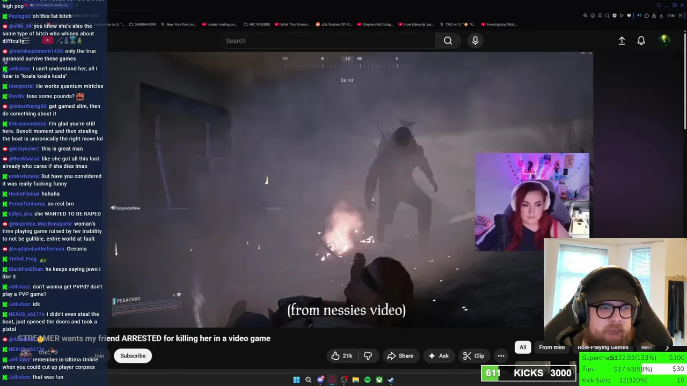Click the YouTube search magnifier button

[448, 41]
